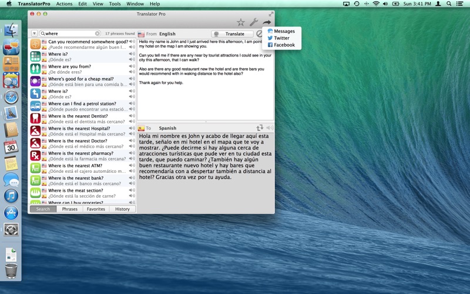Play Spanish audio for '¿Dónde está el cajero automático'
Screen dimensions: 470x294
point(132,172)
